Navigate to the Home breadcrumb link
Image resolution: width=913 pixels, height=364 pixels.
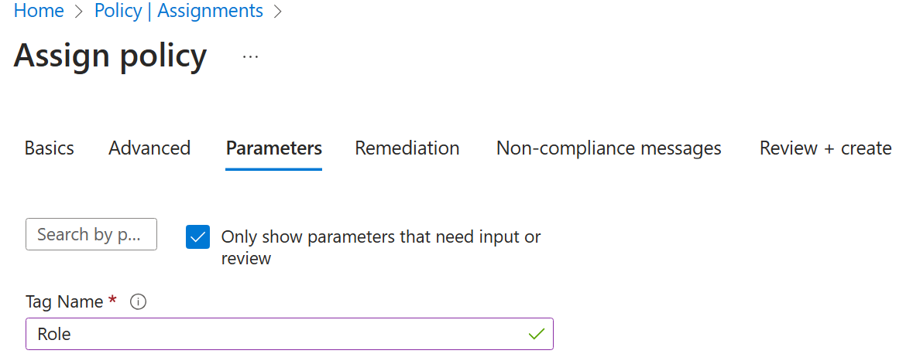(x=39, y=11)
